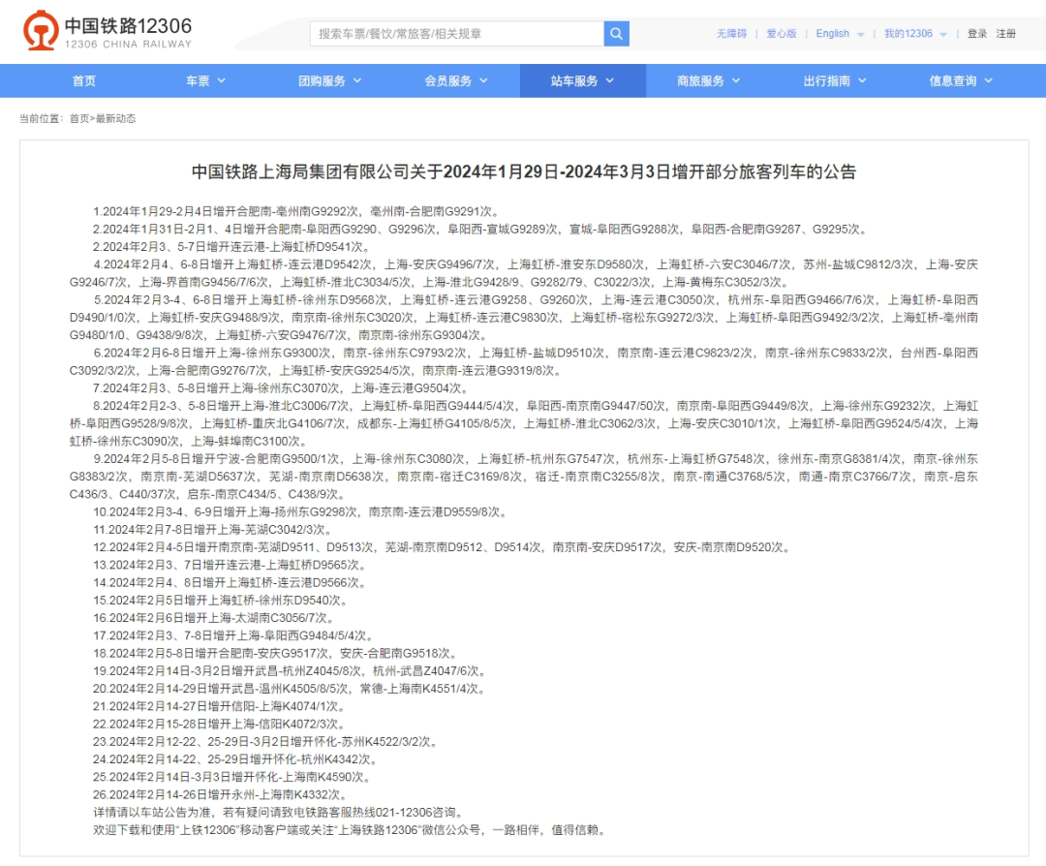Go to 首页 in the navigation bar
Screen dimensions: 1046x866
[x=84, y=81]
